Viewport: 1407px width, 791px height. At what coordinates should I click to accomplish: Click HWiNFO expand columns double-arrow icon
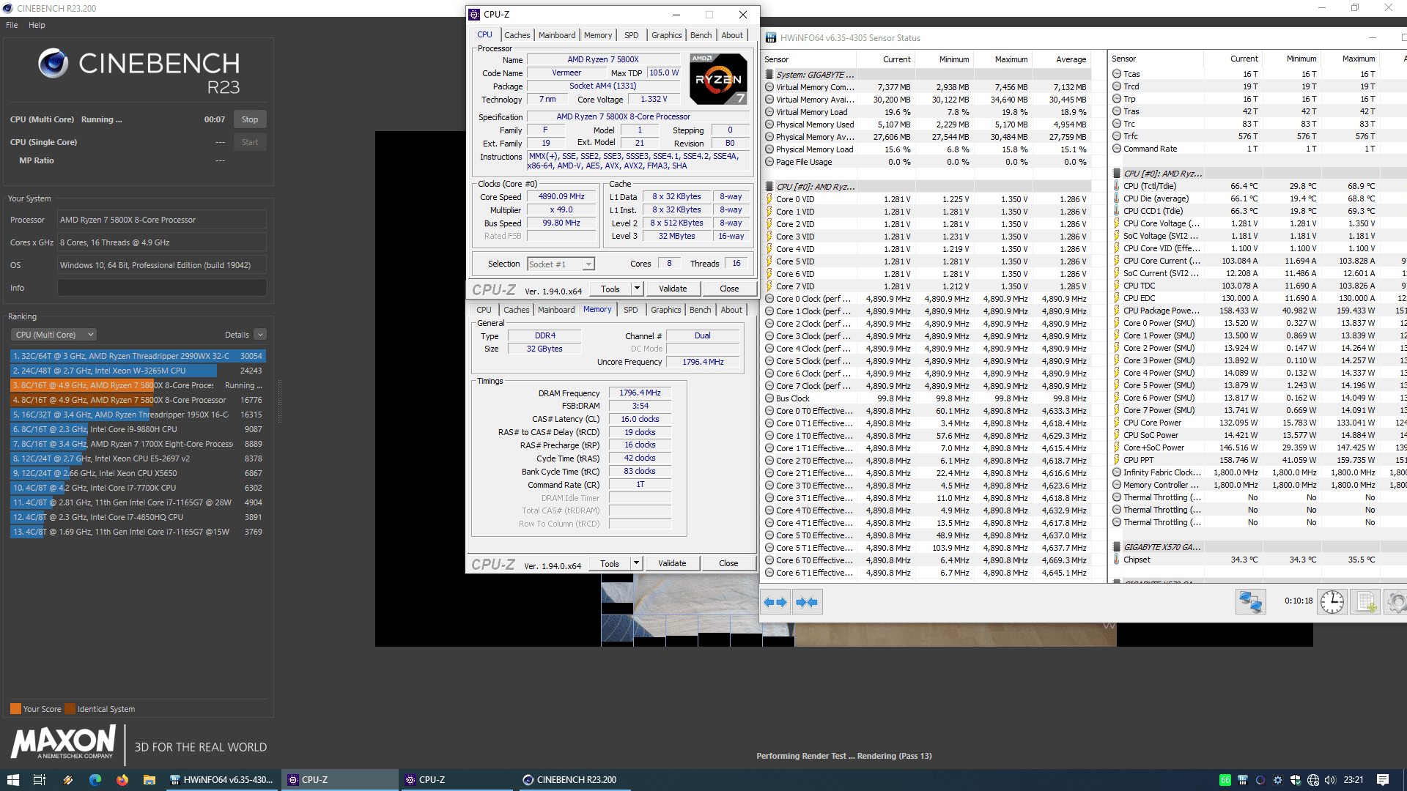pos(775,602)
